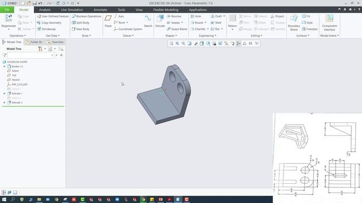The width and height of the screenshot is (362, 203).
Task: Switch to the Favorites panel tab
Action: click(x=55, y=42)
